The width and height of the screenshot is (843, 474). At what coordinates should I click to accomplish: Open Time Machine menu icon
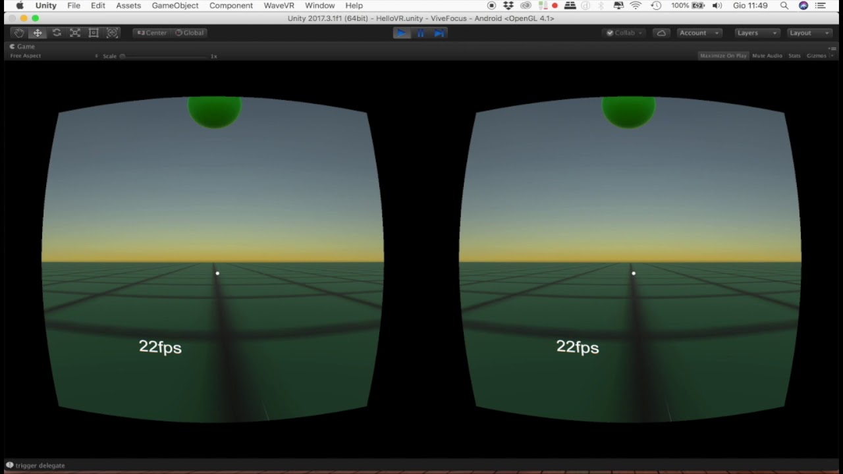coord(656,5)
